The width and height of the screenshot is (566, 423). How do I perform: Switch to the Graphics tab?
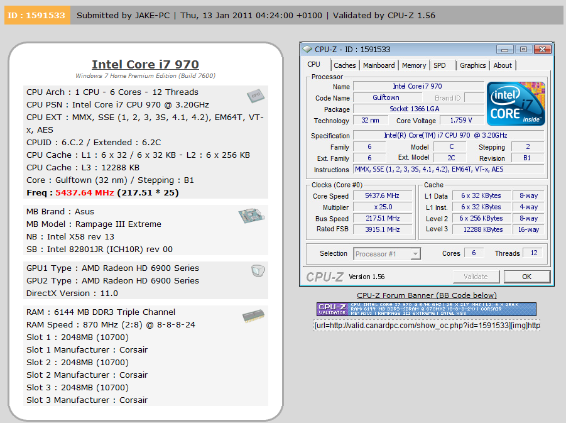pos(472,65)
